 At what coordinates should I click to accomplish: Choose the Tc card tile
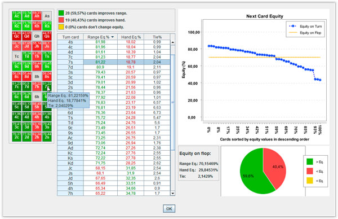coord(16,56)
